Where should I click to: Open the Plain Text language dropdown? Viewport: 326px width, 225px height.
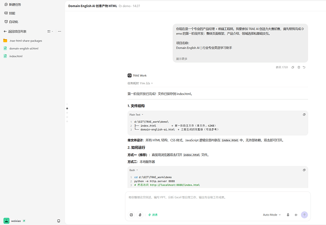click(136, 115)
